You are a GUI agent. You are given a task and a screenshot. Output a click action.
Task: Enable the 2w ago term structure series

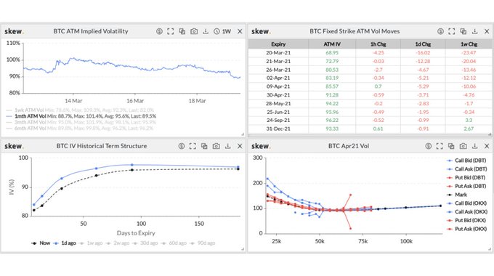tap(117, 243)
